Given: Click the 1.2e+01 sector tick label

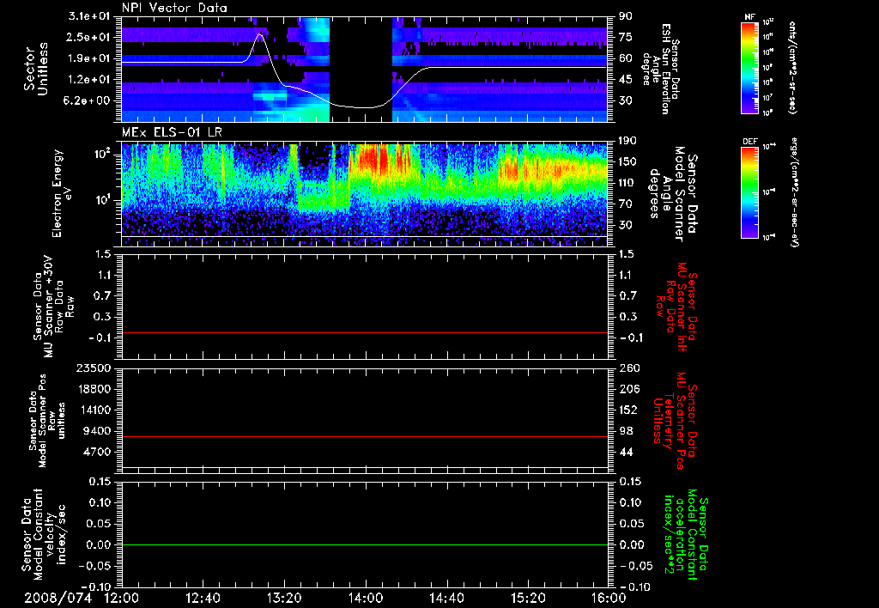Looking at the screenshot, I should [88, 80].
